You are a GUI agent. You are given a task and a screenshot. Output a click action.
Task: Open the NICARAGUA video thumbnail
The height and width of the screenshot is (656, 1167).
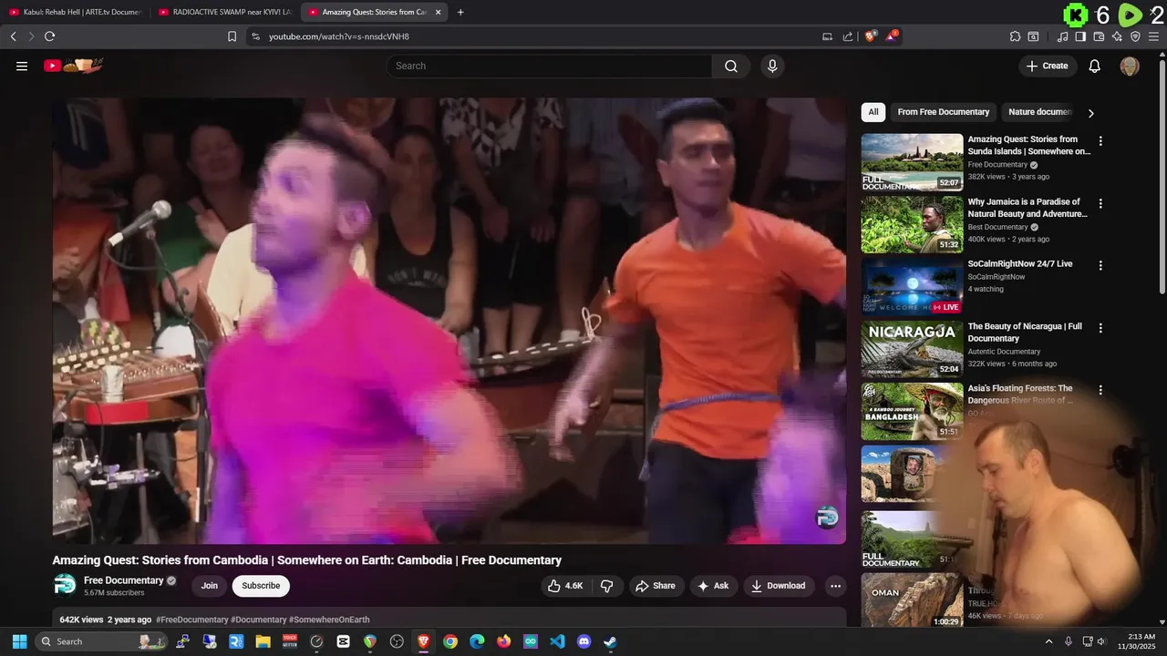tap(912, 349)
